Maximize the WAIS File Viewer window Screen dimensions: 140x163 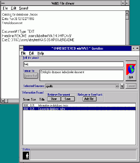127,3
